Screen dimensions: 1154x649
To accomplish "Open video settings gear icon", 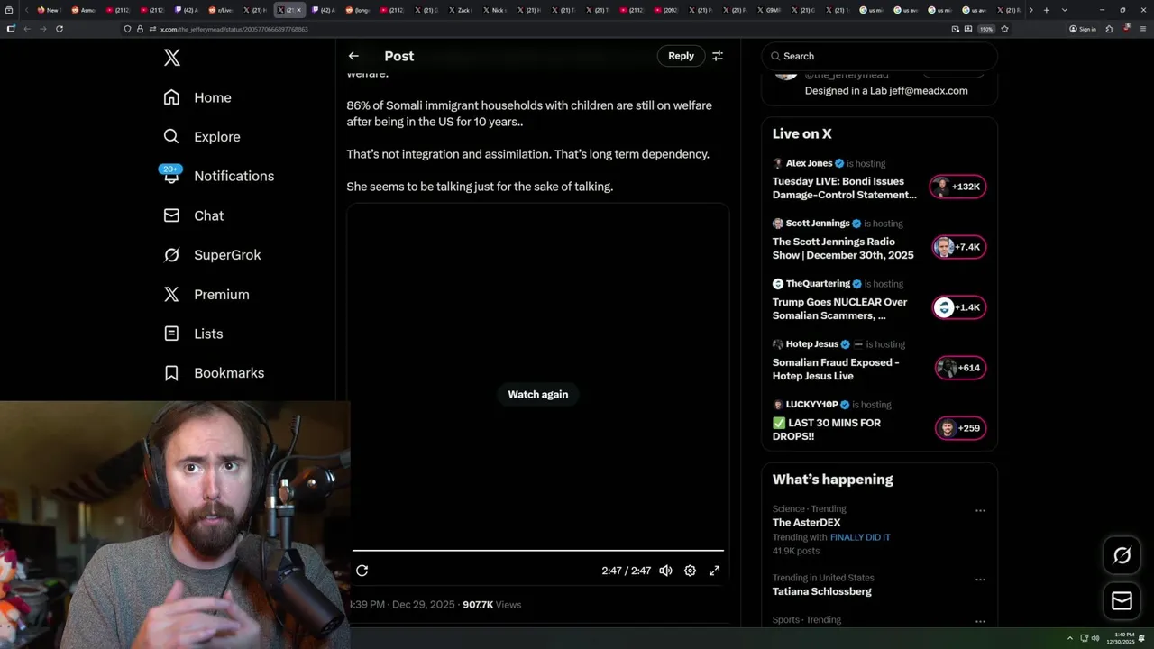I will coord(690,571).
